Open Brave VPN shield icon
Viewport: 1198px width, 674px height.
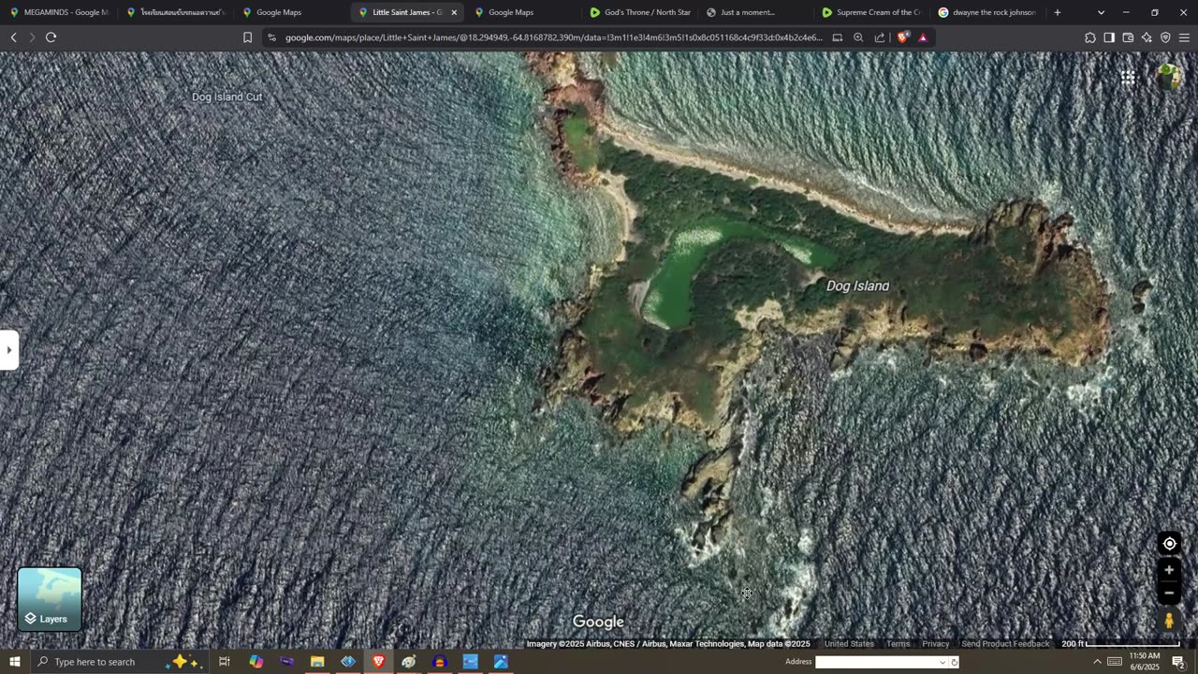pyautogui.click(x=1165, y=37)
